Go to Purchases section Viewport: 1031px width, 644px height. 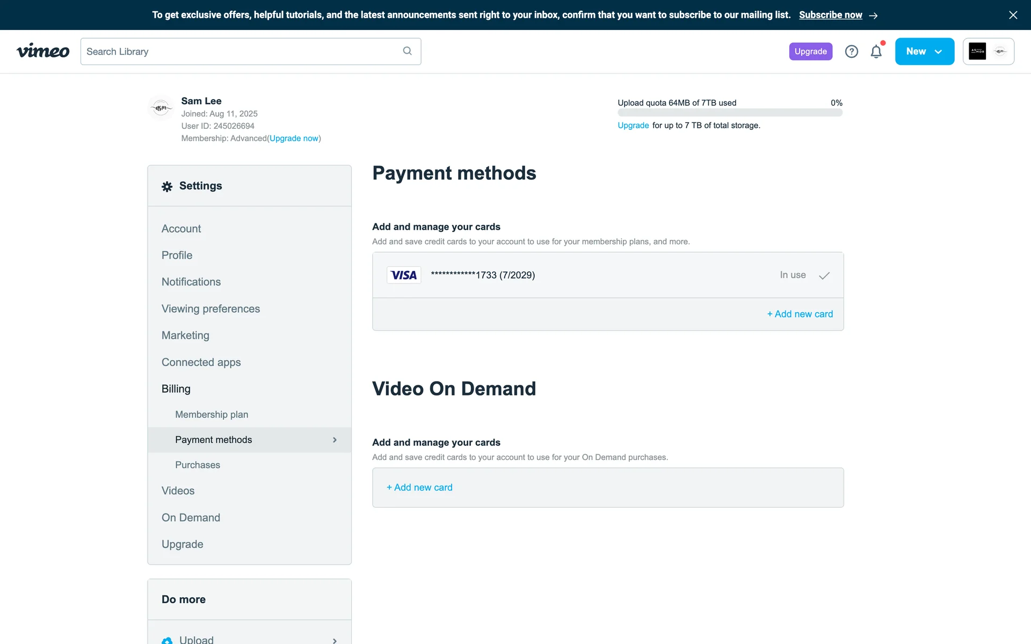[198, 465]
